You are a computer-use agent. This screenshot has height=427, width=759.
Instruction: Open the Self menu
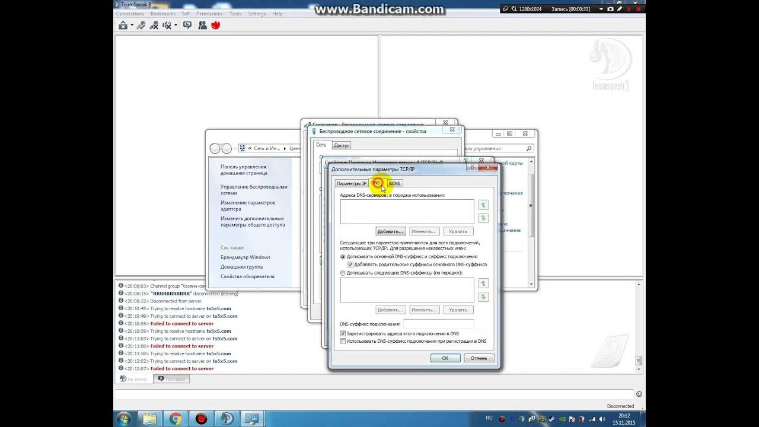(x=186, y=14)
